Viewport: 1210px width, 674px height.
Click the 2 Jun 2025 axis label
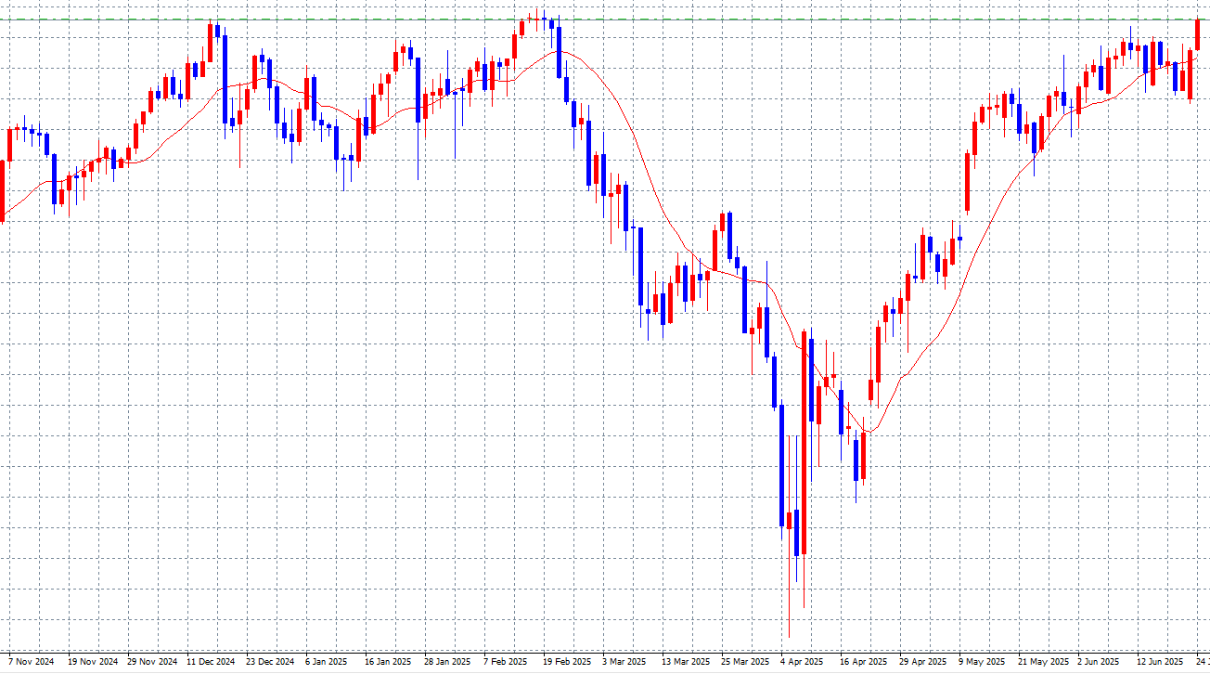pyautogui.click(x=1101, y=662)
